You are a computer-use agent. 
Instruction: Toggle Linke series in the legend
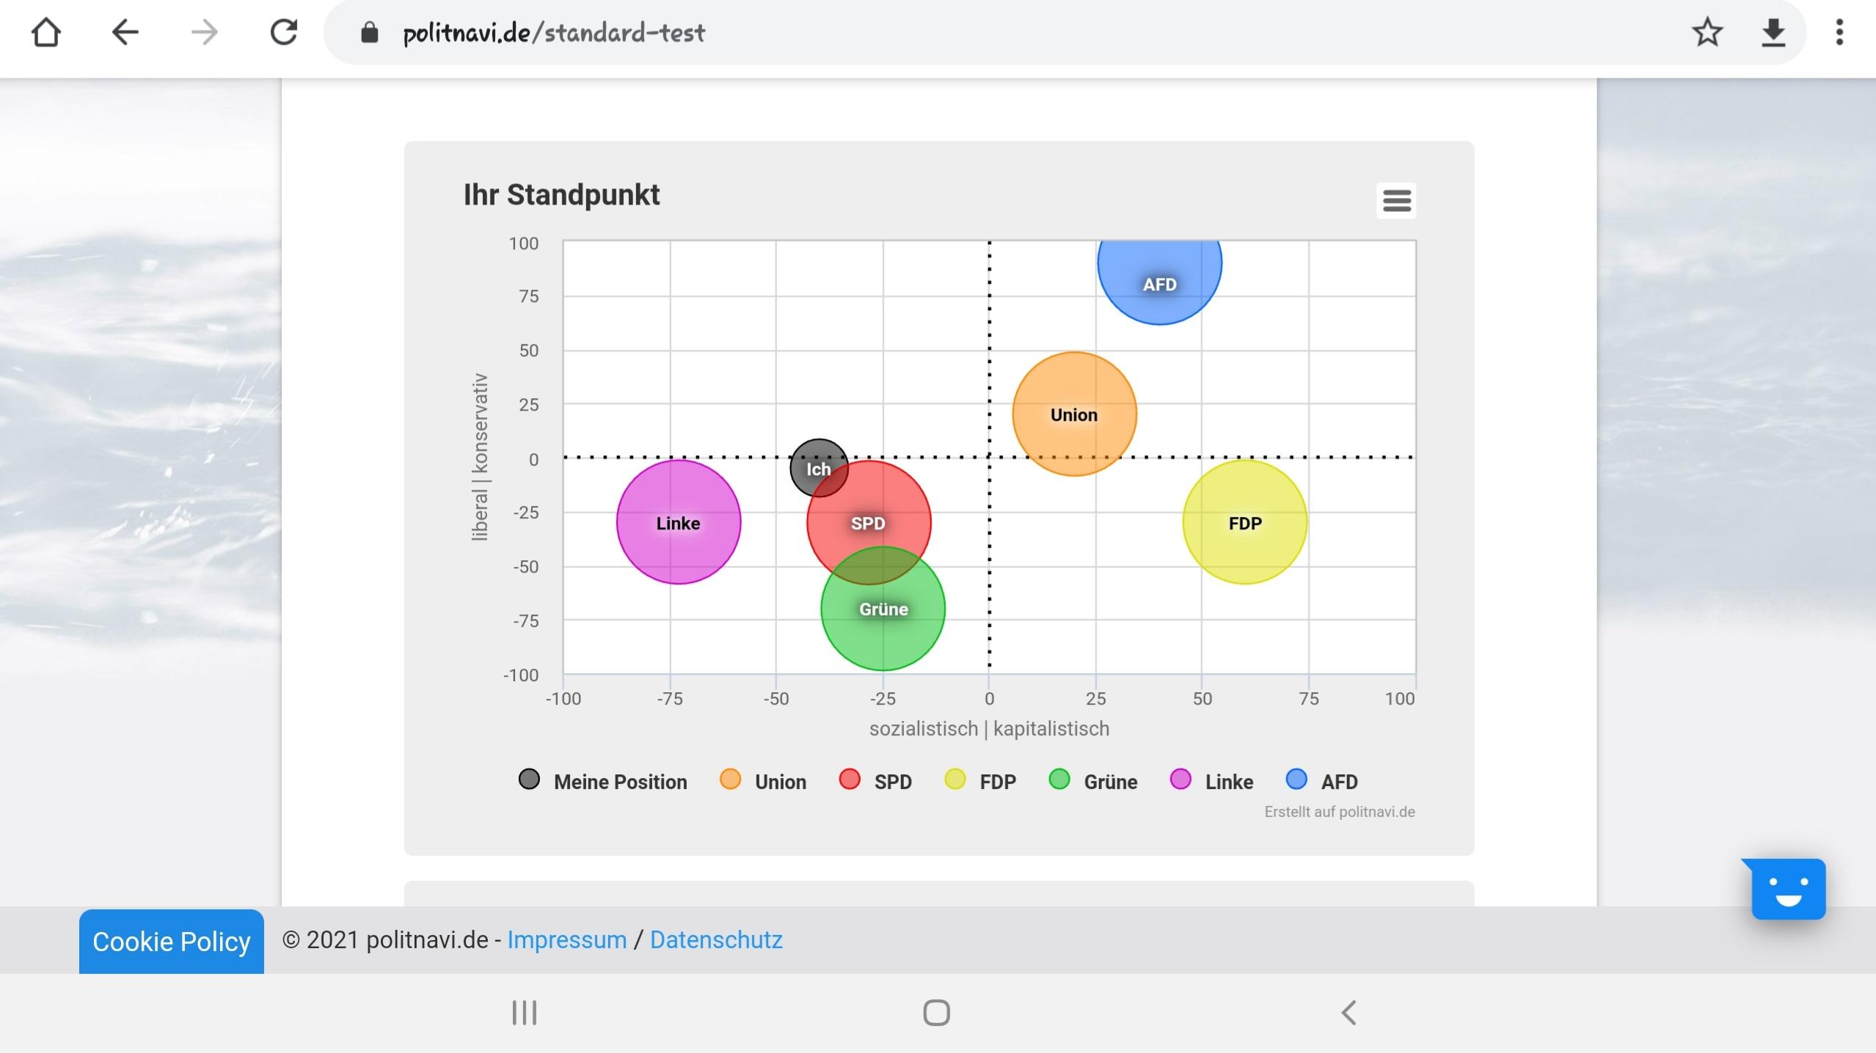(x=1211, y=781)
